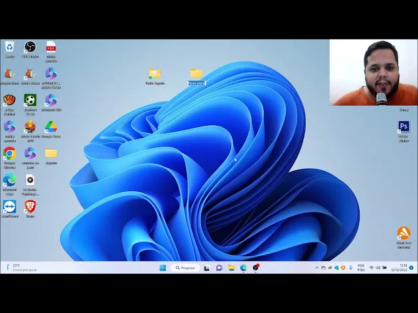
Task: Open File Explorer from the taskbar
Action: click(x=231, y=268)
